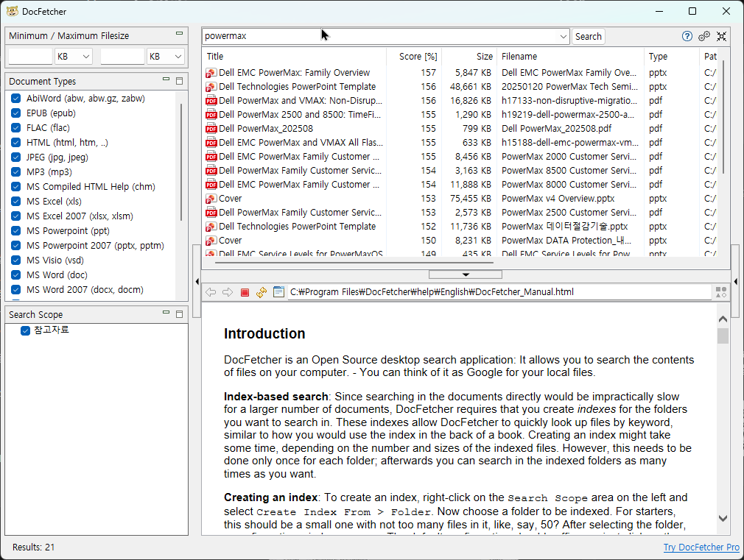Open Try DocFetcher Pro link
The height and width of the screenshot is (560, 744).
pyautogui.click(x=701, y=547)
